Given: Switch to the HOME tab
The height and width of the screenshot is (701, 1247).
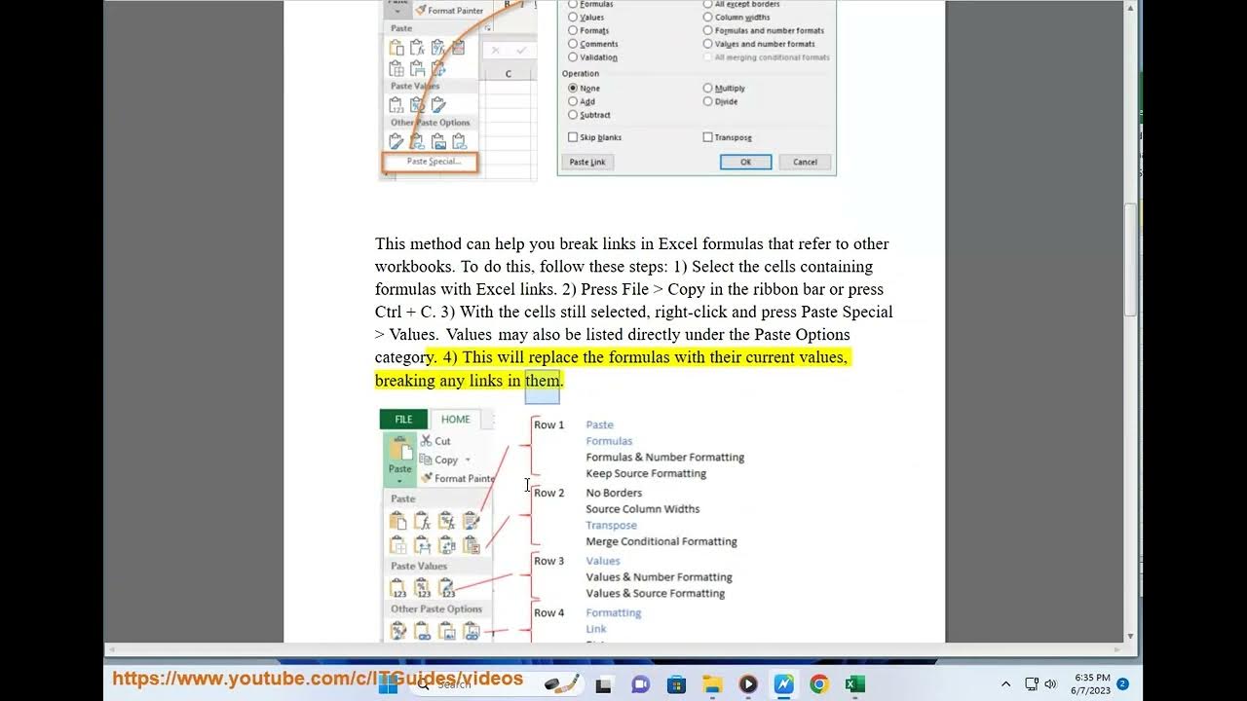Looking at the screenshot, I should coord(456,420).
